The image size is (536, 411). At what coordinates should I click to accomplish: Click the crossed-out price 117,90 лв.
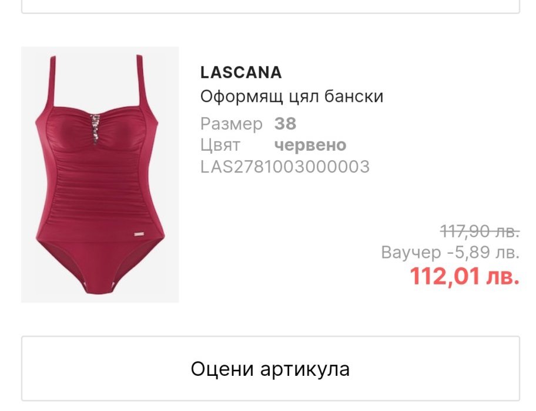tap(480, 232)
